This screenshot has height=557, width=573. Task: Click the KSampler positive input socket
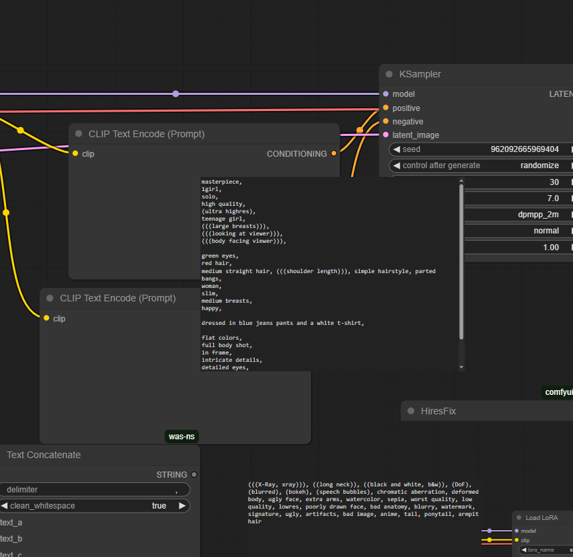tap(385, 108)
